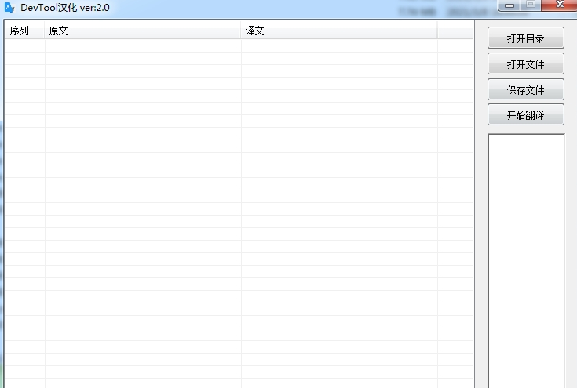Click the 打开目录 button
This screenshot has width=577, height=388.
point(525,38)
